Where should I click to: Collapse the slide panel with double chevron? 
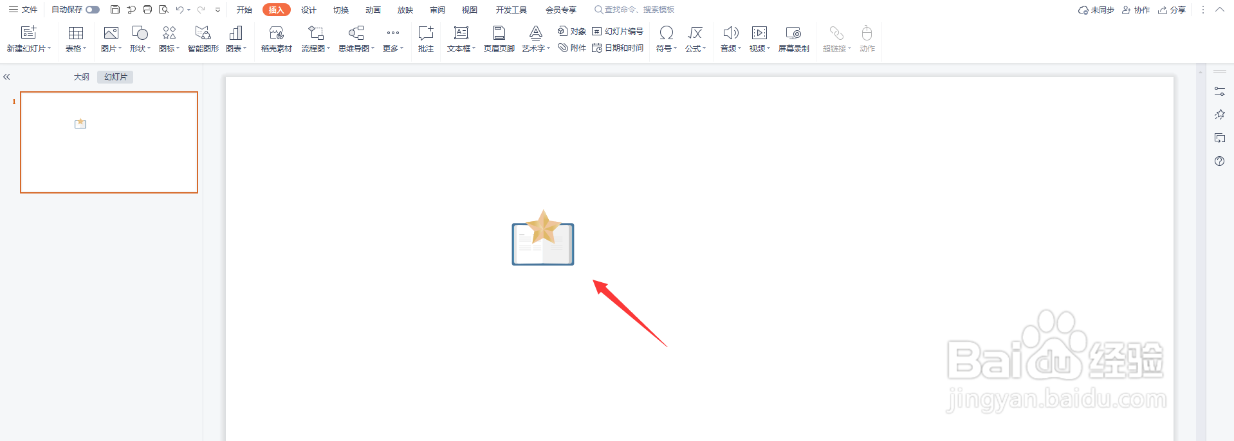coord(6,77)
